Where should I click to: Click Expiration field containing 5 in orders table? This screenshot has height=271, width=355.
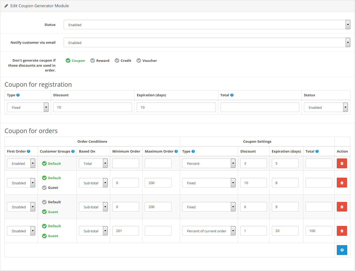coord(285,163)
